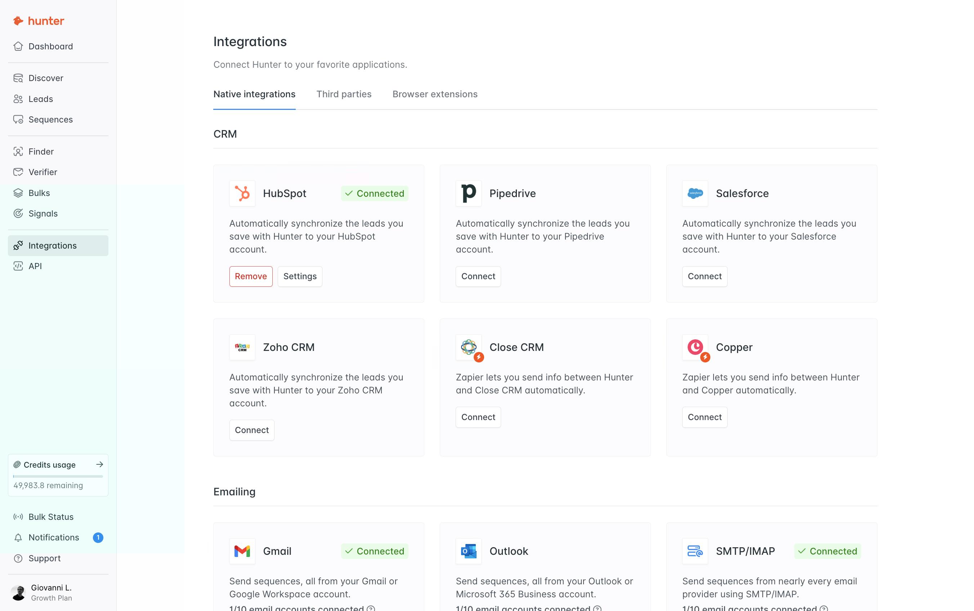The image size is (974, 611).
Task: Select the Finder tool
Action: tap(40, 152)
